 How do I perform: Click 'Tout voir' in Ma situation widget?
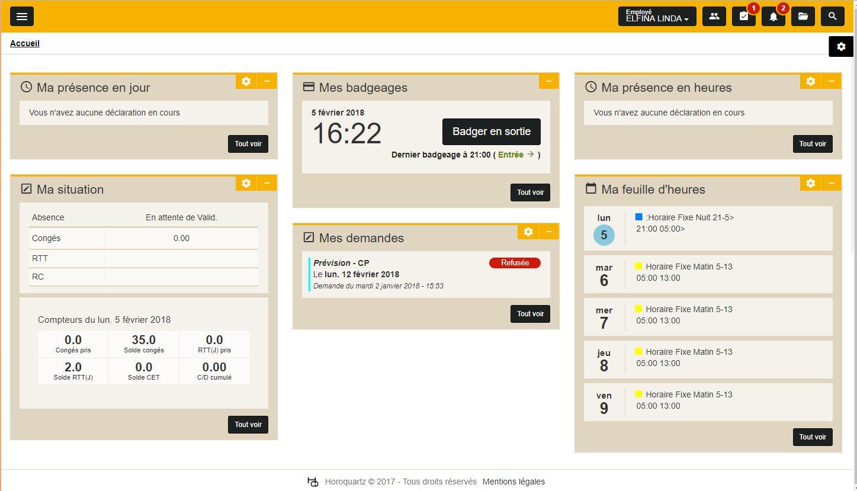click(248, 424)
